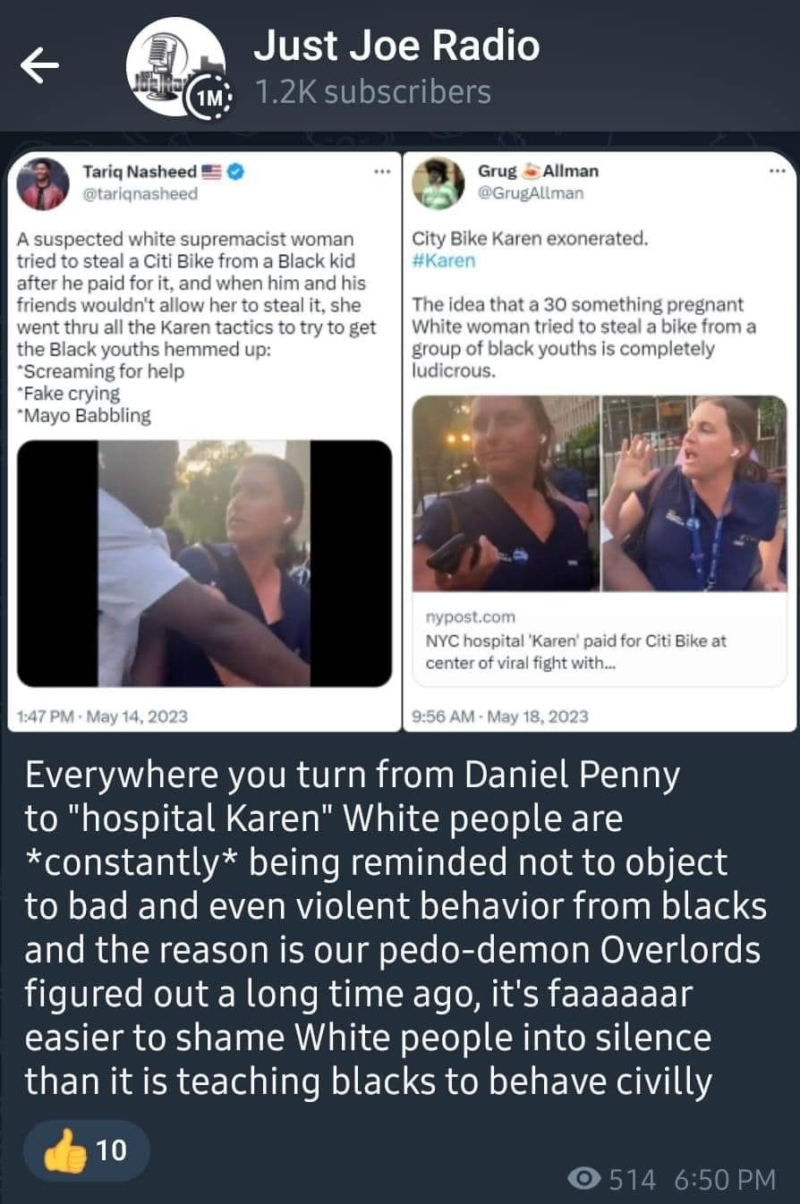
Task: Click the 1.2K subscribers text
Action: [372, 91]
